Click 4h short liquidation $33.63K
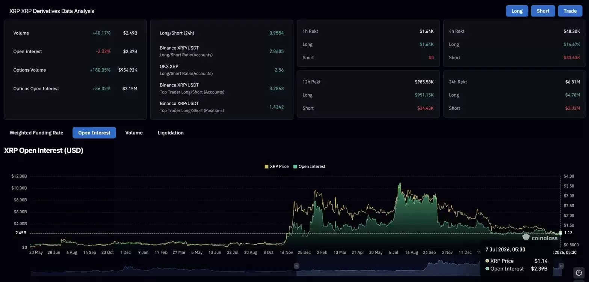 572,57
